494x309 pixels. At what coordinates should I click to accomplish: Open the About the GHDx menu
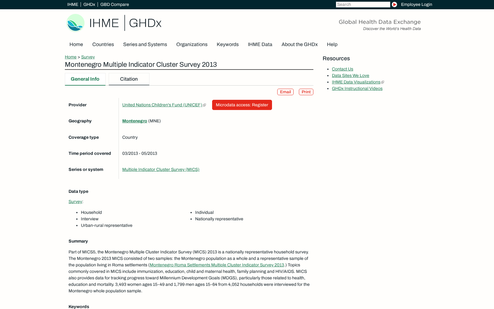(299, 44)
